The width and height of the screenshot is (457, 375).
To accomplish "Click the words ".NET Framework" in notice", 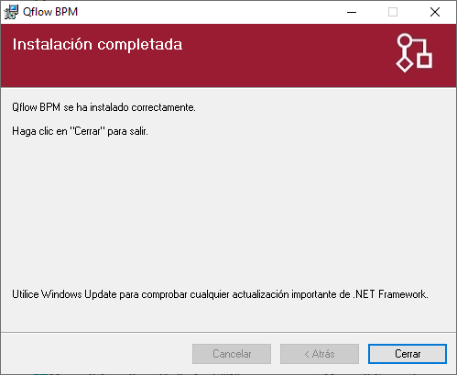I will 390,294.
